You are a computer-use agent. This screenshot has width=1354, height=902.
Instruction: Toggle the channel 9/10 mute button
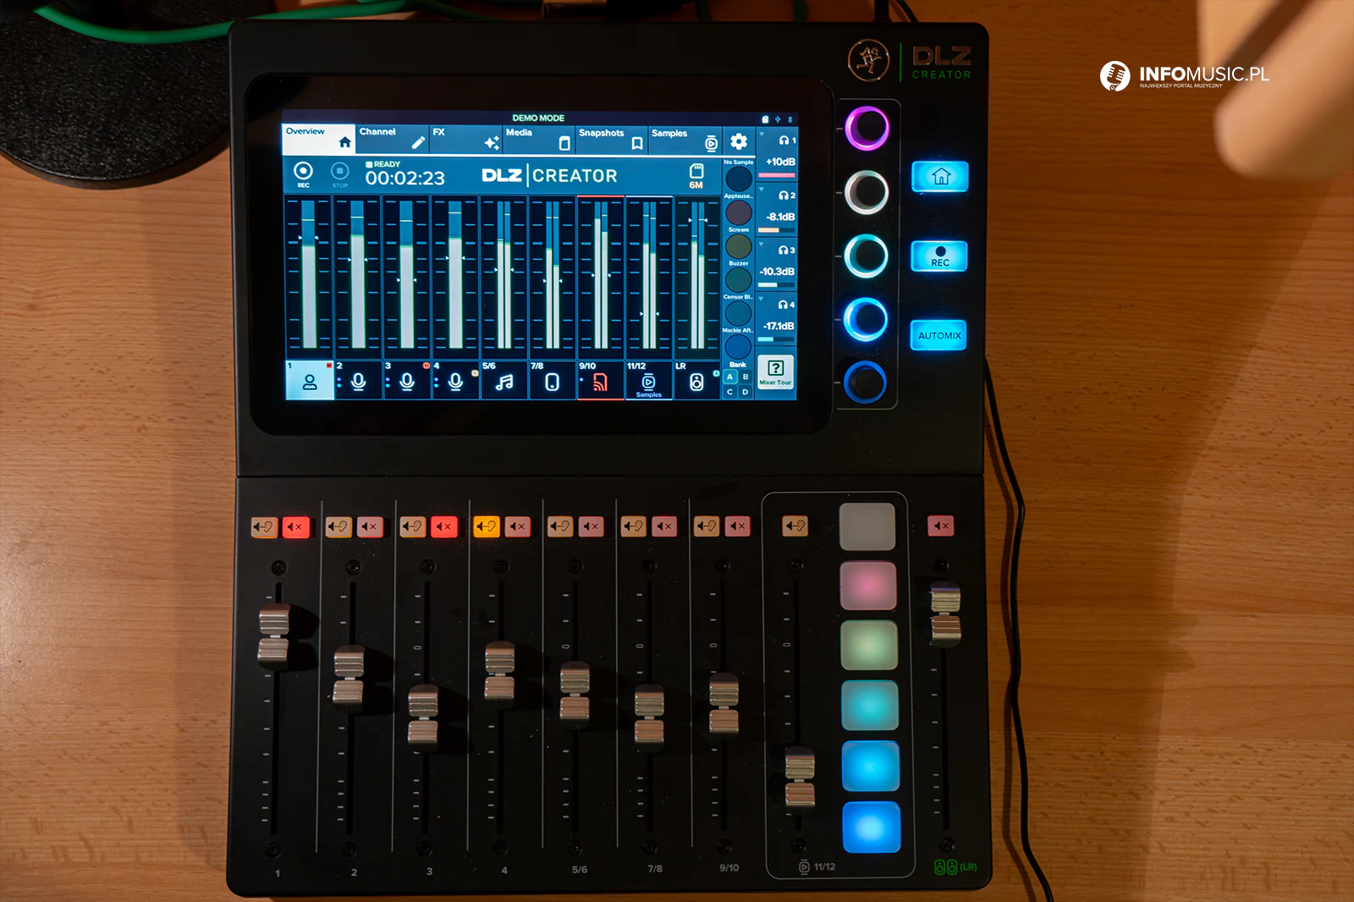pyautogui.click(x=738, y=526)
